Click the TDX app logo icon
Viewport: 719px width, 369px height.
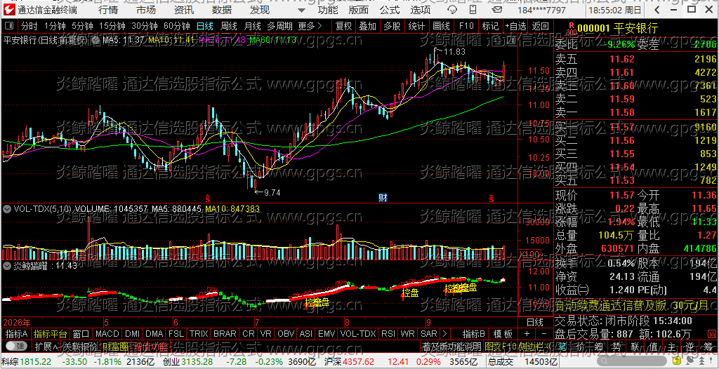(10, 10)
